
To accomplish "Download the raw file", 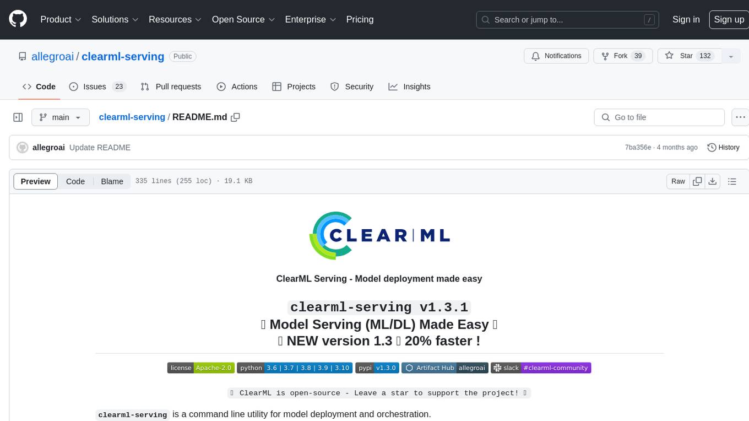I will click(713, 181).
